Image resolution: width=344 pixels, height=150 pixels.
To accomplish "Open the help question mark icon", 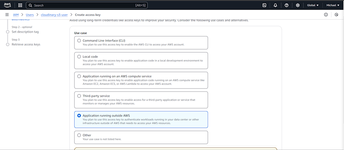I will pos(287,5).
